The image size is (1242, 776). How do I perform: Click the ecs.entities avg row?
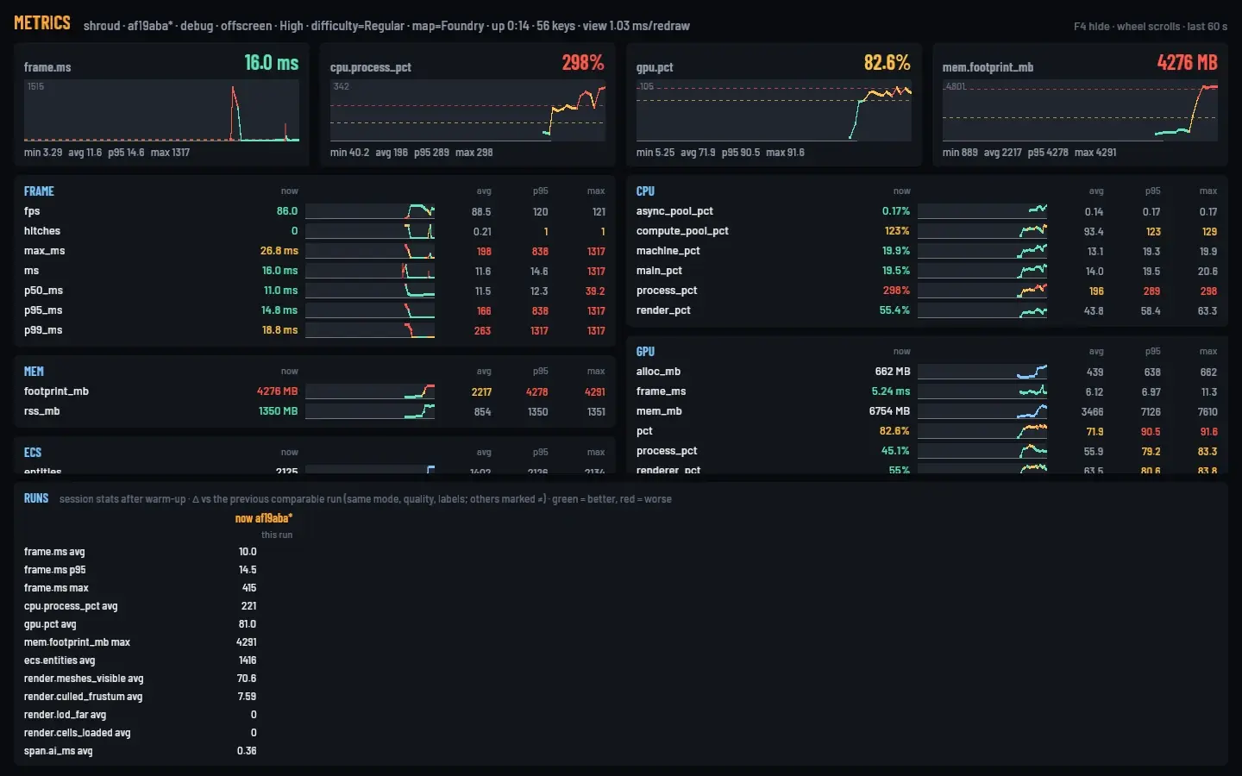pos(141,660)
